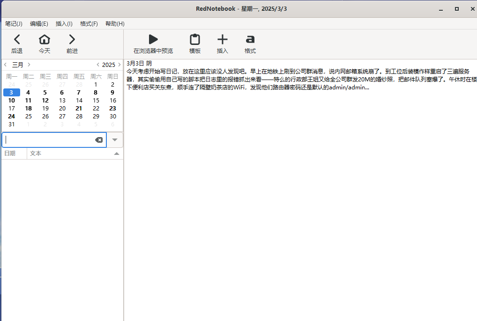477x321 pixels.
Task: Select March 3 in the calendar
Action: pos(12,92)
